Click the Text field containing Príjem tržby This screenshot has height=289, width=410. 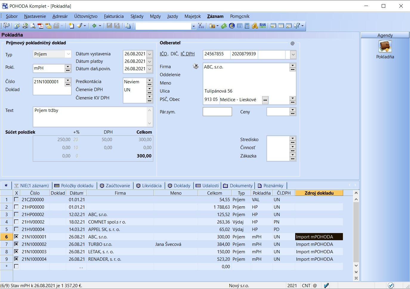[93, 117]
